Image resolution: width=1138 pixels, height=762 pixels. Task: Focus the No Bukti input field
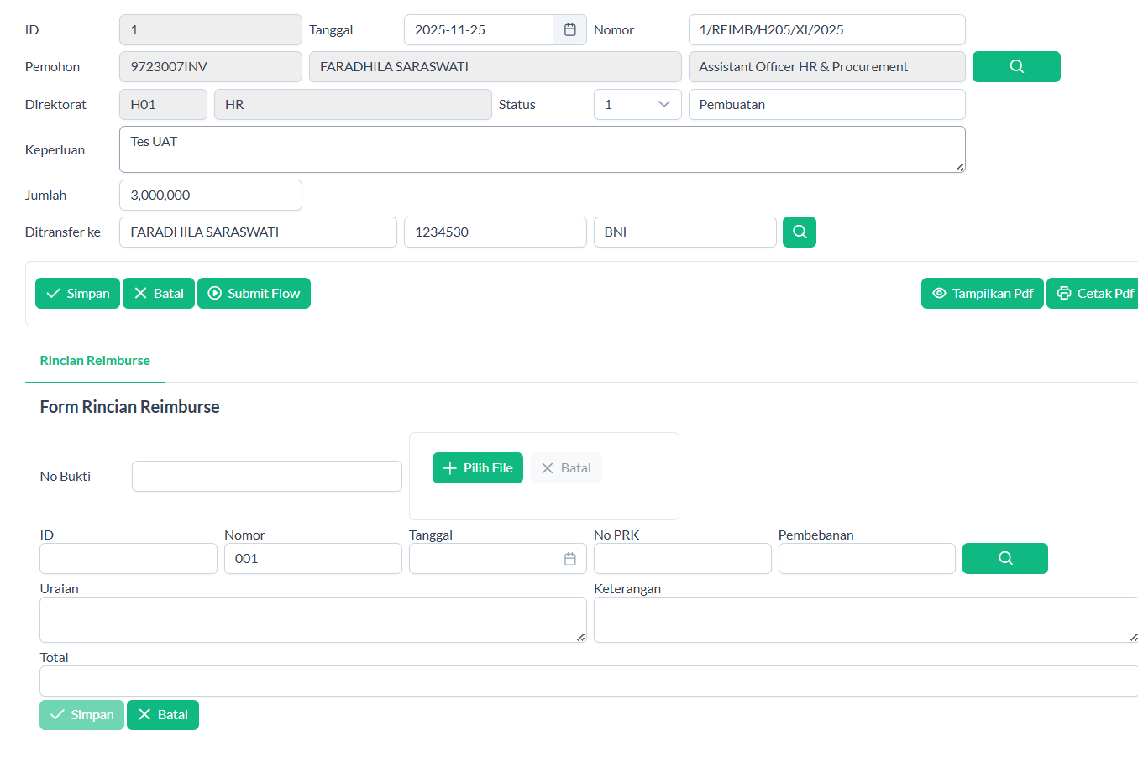pos(266,477)
